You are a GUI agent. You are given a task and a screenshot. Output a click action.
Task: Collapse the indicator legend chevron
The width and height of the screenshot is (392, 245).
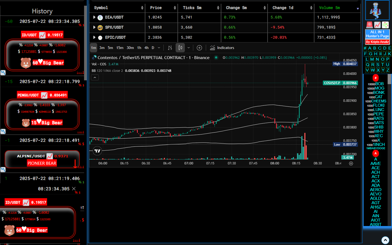point(95,77)
